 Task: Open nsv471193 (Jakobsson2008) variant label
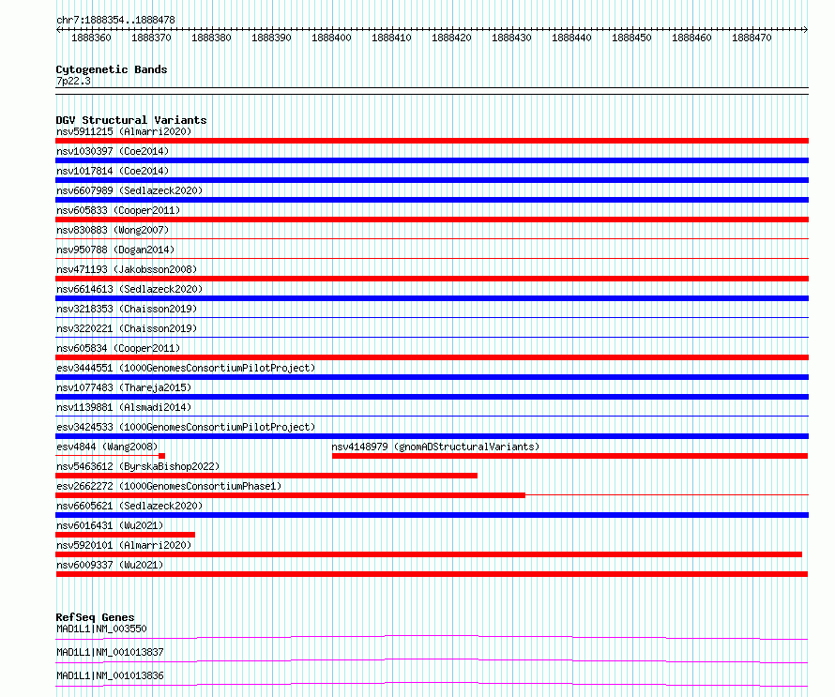pyautogui.click(x=127, y=269)
